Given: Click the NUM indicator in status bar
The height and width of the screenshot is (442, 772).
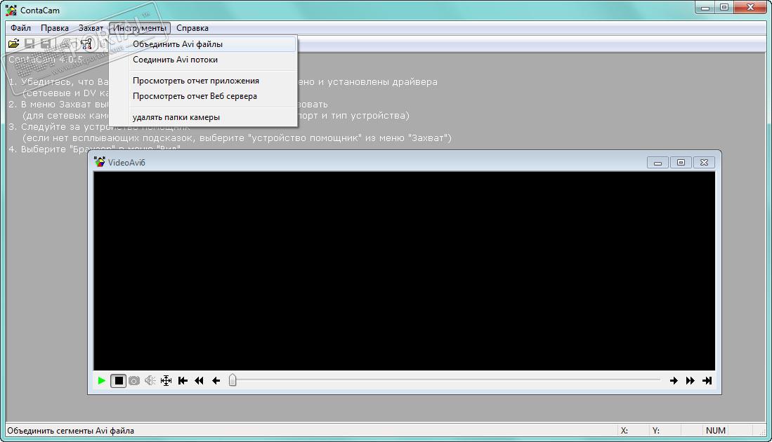Looking at the screenshot, I should (715, 430).
